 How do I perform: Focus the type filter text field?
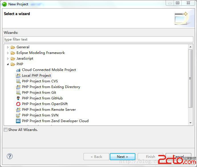98,39
